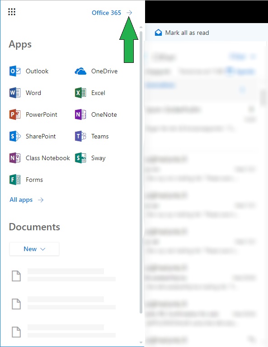Select the Sway label
Image resolution: width=268 pixels, height=347 pixels.
(x=99, y=158)
